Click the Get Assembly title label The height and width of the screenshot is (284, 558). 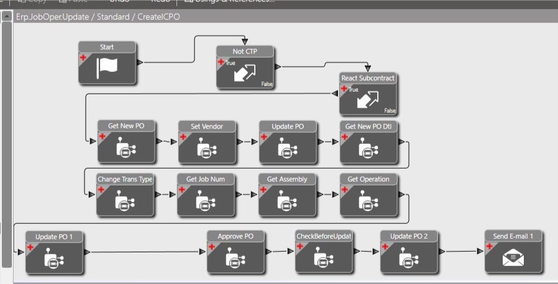[287, 179]
